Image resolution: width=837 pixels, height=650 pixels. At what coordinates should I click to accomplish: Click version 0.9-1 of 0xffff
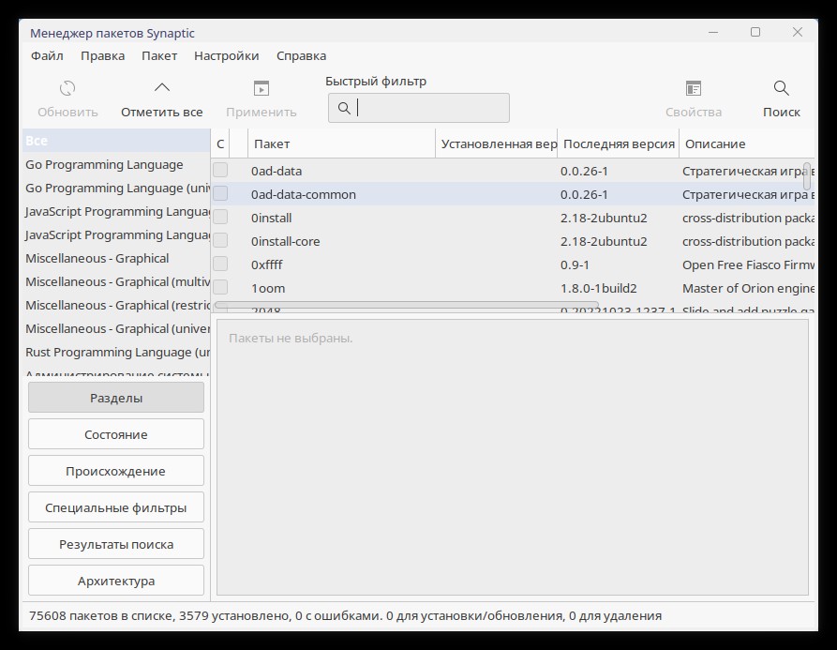pos(575,265)
